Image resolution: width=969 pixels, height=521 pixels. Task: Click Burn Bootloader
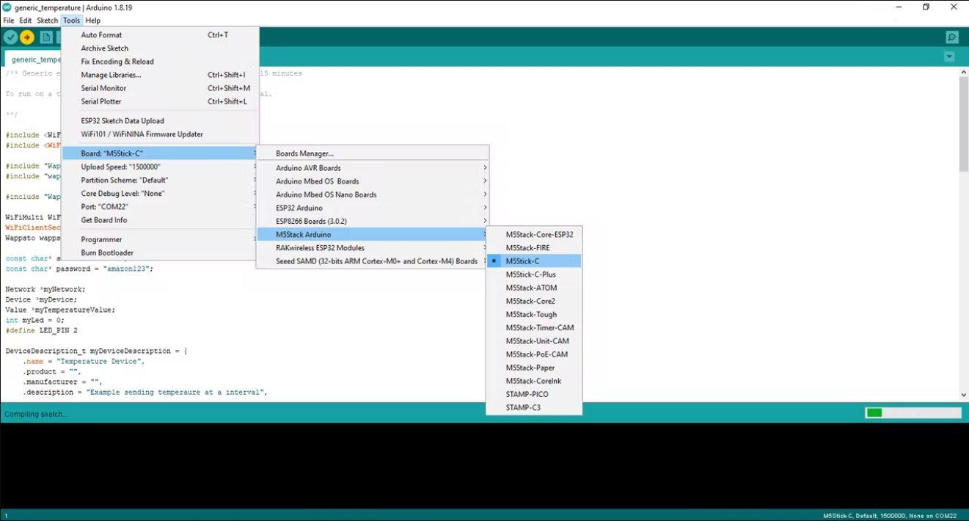(x=160, y=252)
